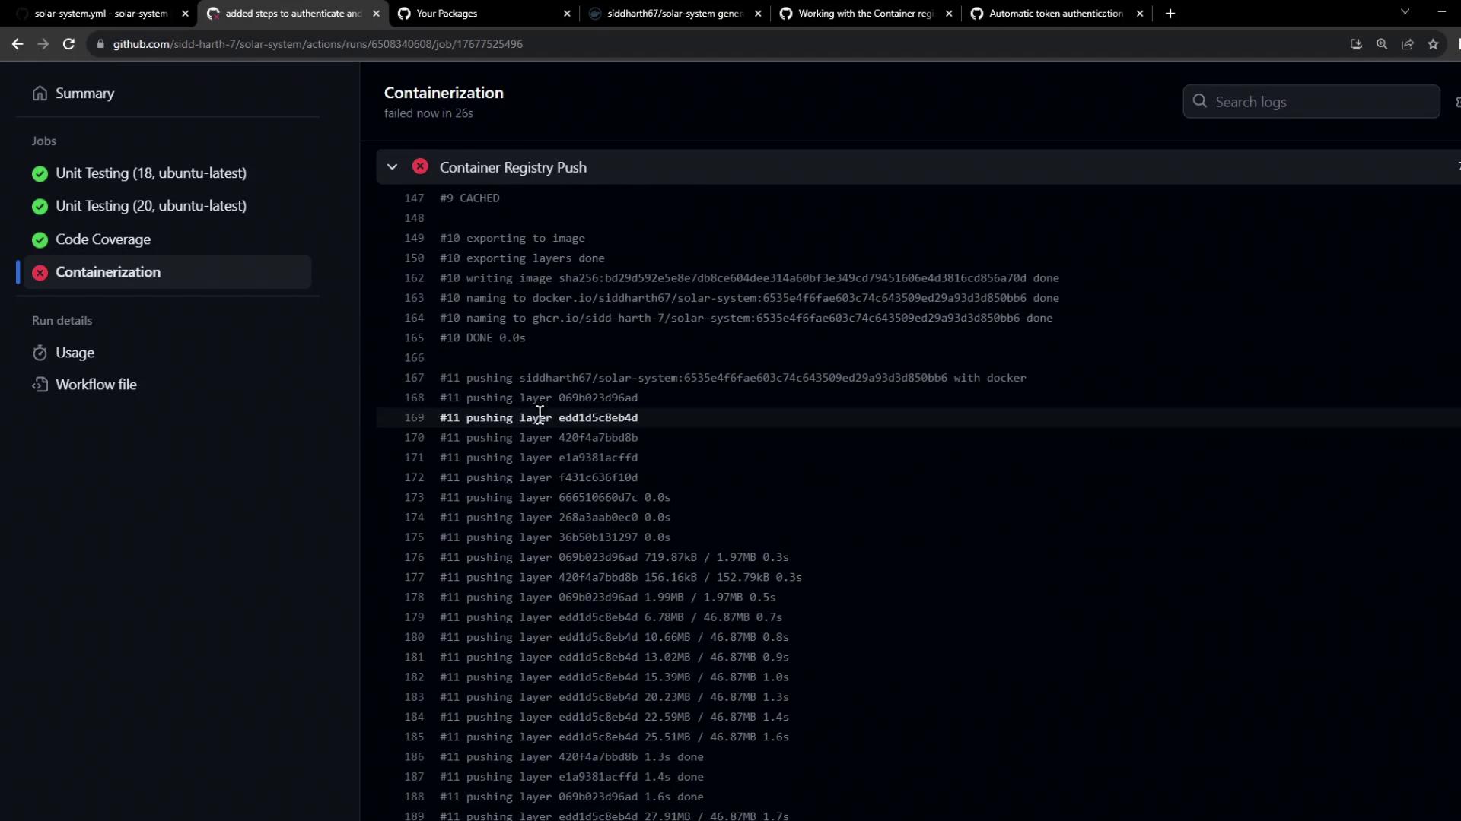
Task: Switch to the Automatic token authentication tab
Action: pyautogui.click(x=1055, y=14)
